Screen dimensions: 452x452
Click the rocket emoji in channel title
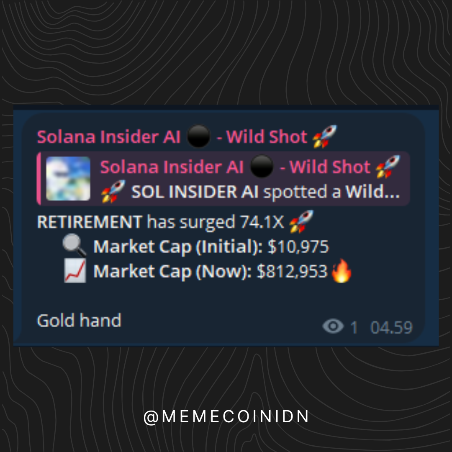[325, 136]
